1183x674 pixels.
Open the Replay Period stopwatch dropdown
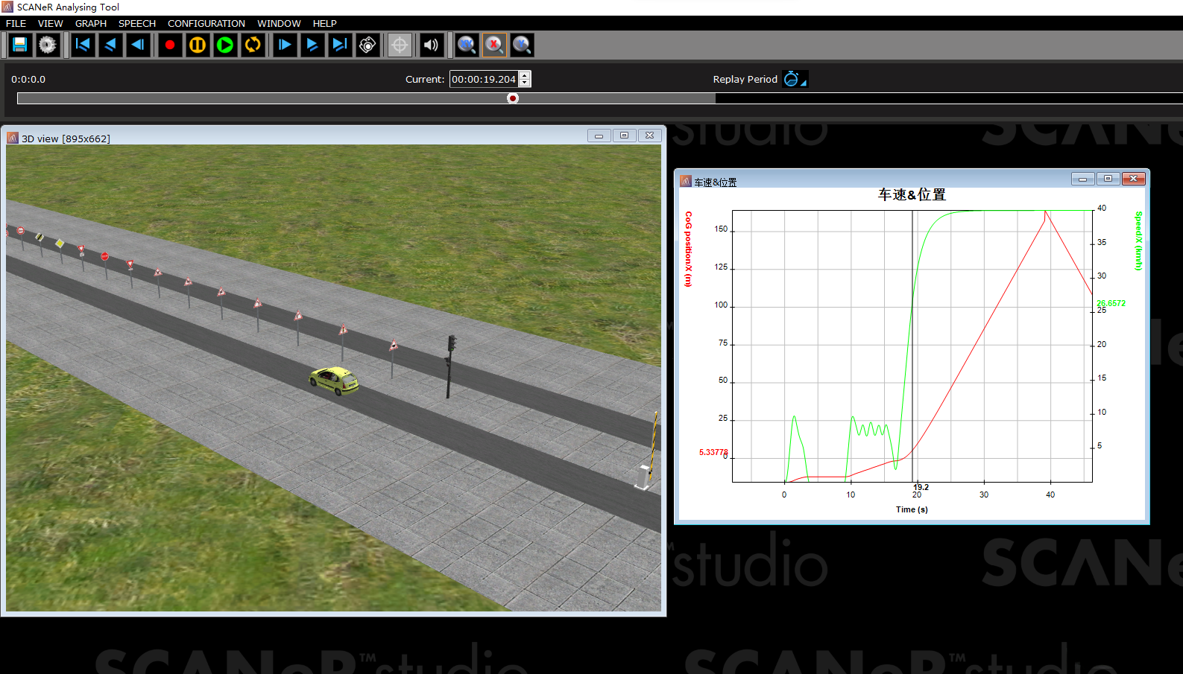click(x=795, y=79)
